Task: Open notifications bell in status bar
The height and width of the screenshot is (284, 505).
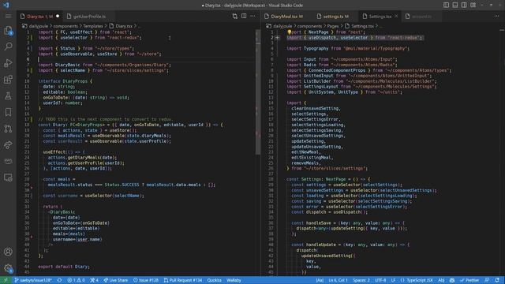Action: [497, 280]
